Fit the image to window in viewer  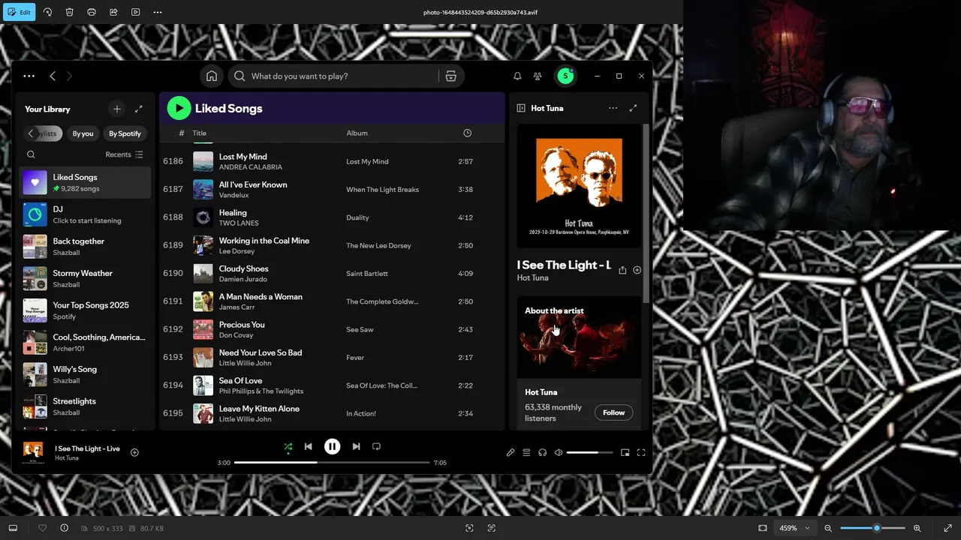click(x=763, y=528)
